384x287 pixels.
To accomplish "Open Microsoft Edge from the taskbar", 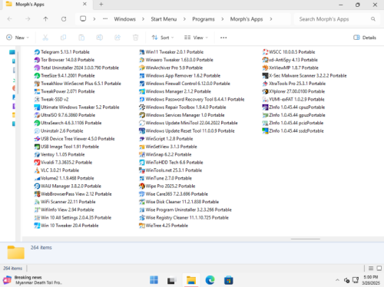I will 210,280.
